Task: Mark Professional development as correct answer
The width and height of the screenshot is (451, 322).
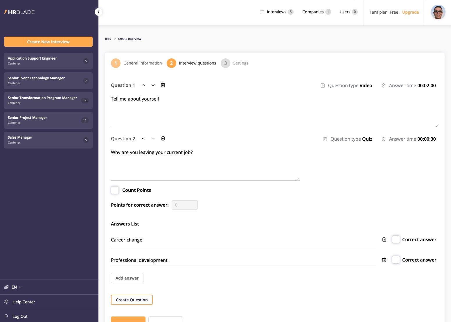Action: (396, 260)
